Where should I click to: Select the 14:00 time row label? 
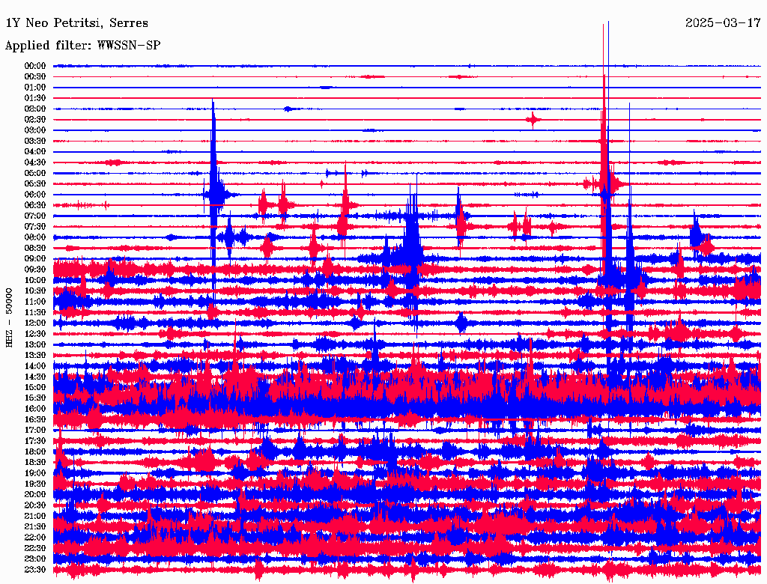(34, 366)
